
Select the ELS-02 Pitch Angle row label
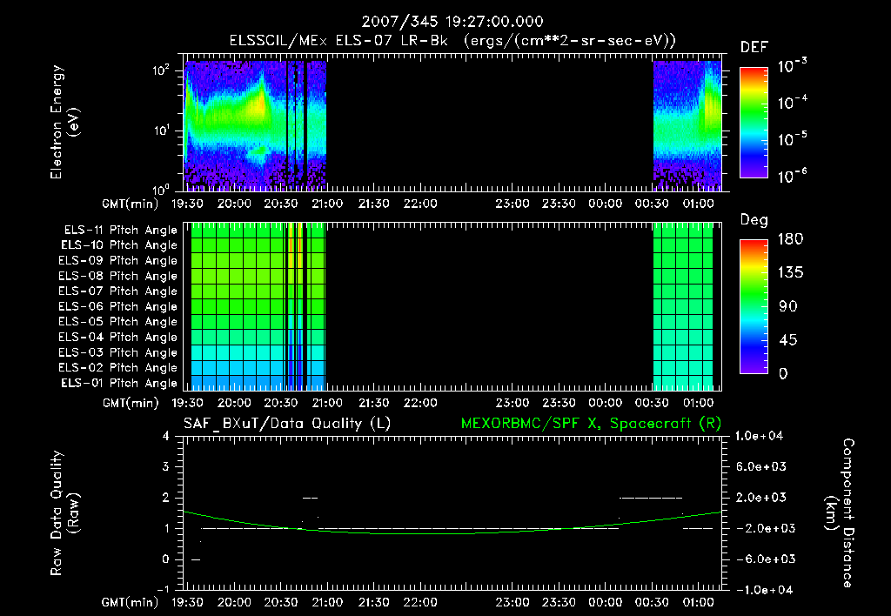(x=117, y=368)
